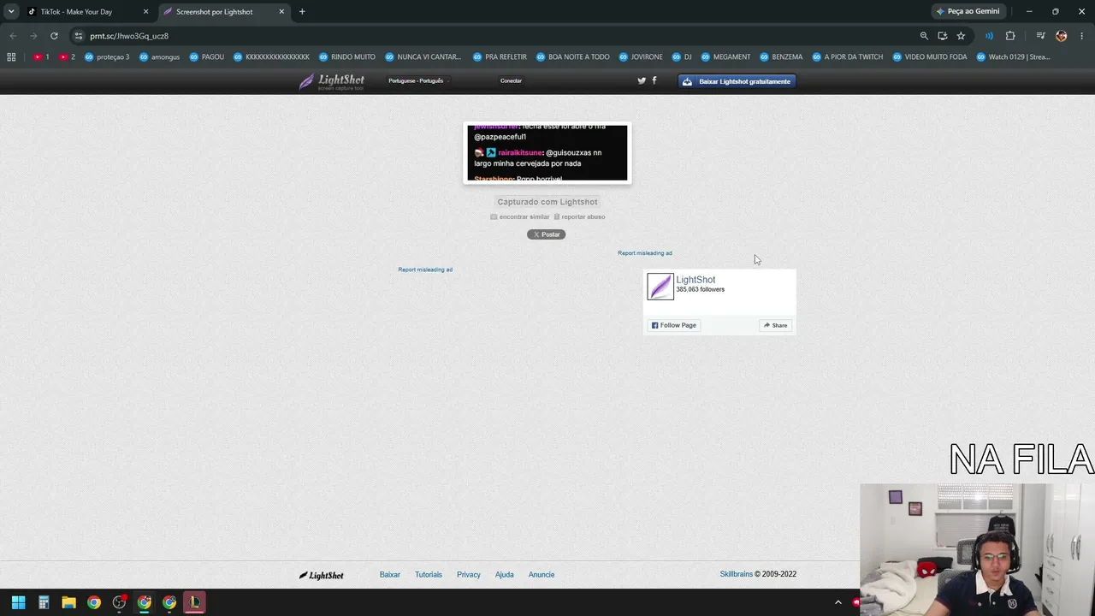
Task: Click the Lightshot profile picture in Facebook widget
Action: coord(660,287)
